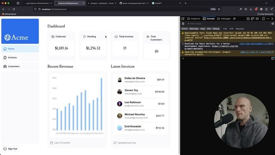
Task: Toggle the Errors filter
Action: click(184, 29)
